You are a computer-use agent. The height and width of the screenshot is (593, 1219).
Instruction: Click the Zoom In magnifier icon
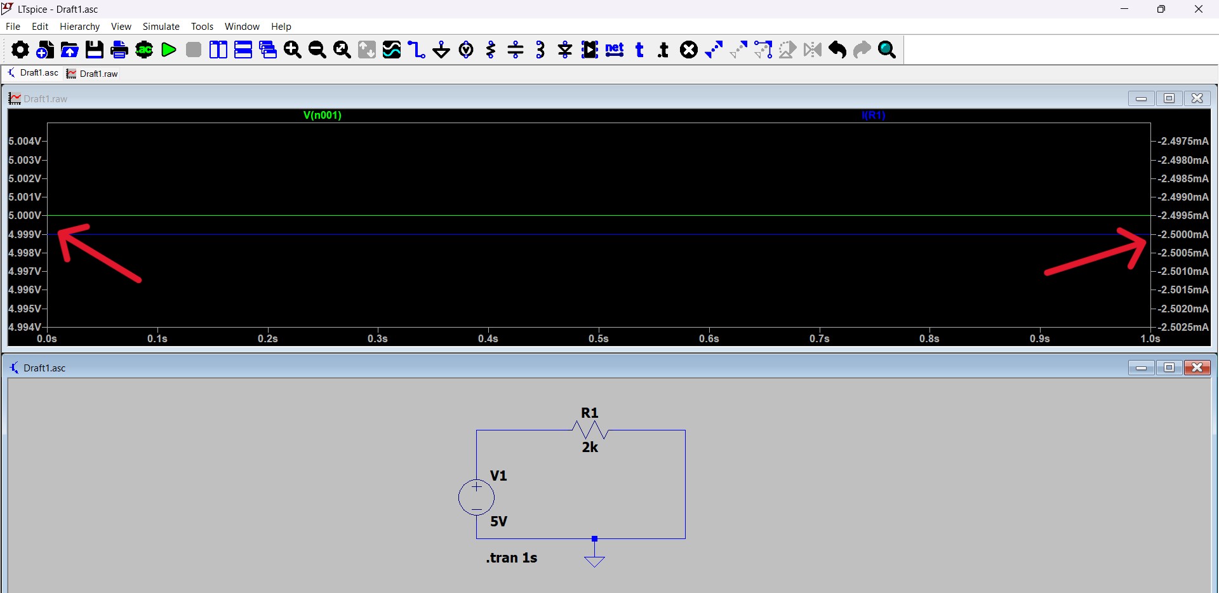coord(293,50)
